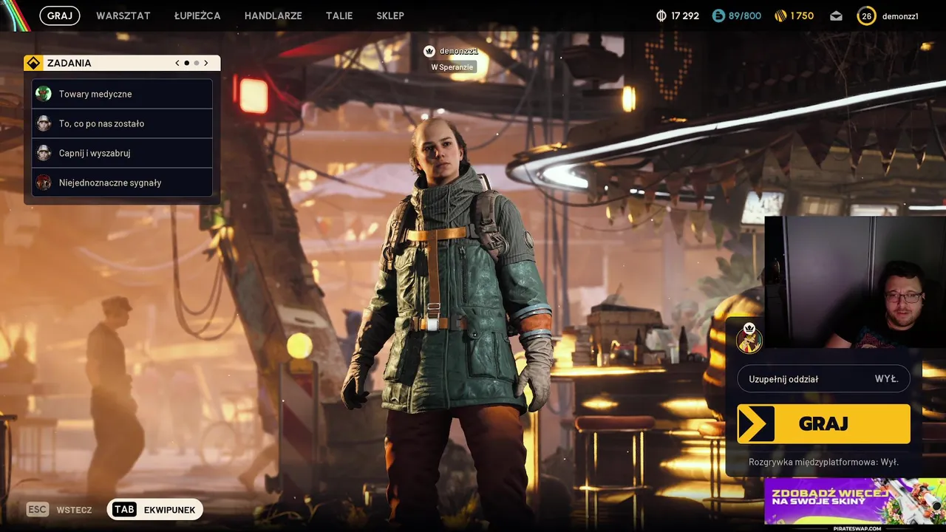This screenshot has height=532, width=946.
Task: Click the yellow GRAJ play button
Action: 823,424
